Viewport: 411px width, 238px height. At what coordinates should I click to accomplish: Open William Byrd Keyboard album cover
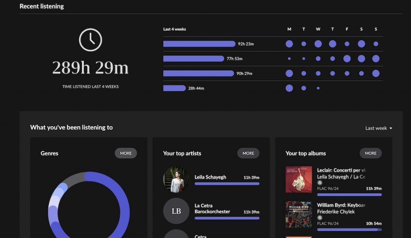point(299,214)
